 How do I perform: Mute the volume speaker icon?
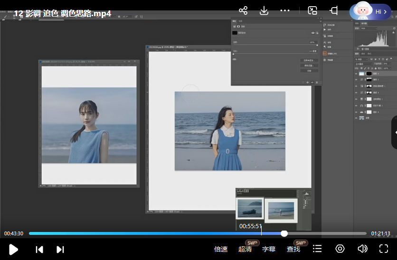click(362, 249)
